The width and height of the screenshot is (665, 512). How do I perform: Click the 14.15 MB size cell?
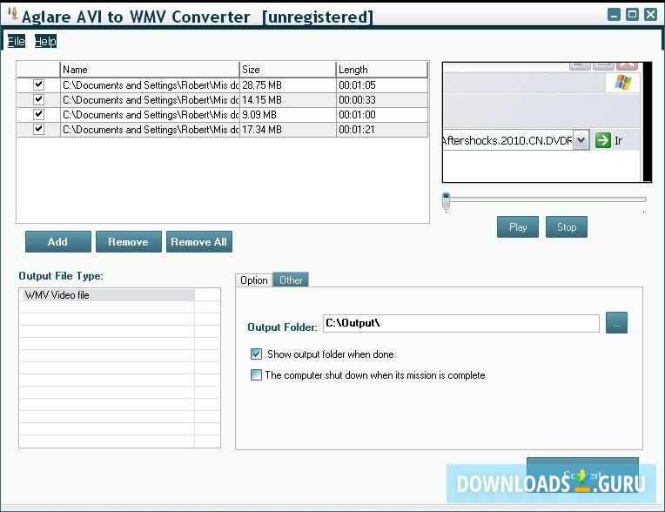[x=287, y=99]
